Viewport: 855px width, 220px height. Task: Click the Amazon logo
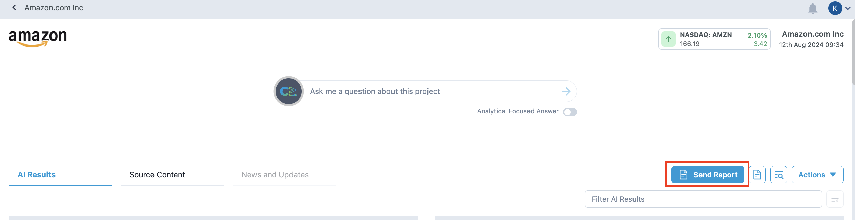click(38, 38)
